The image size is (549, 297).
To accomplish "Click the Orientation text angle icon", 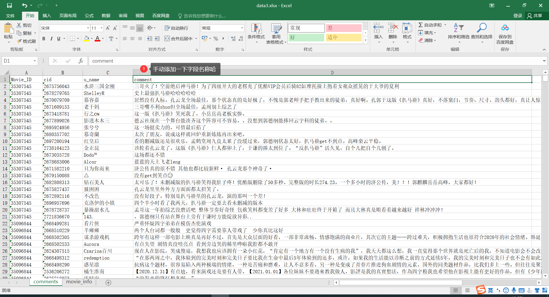I will click(x=150, y=28).
